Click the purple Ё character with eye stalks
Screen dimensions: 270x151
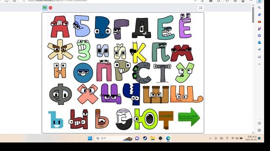point(185,26)
